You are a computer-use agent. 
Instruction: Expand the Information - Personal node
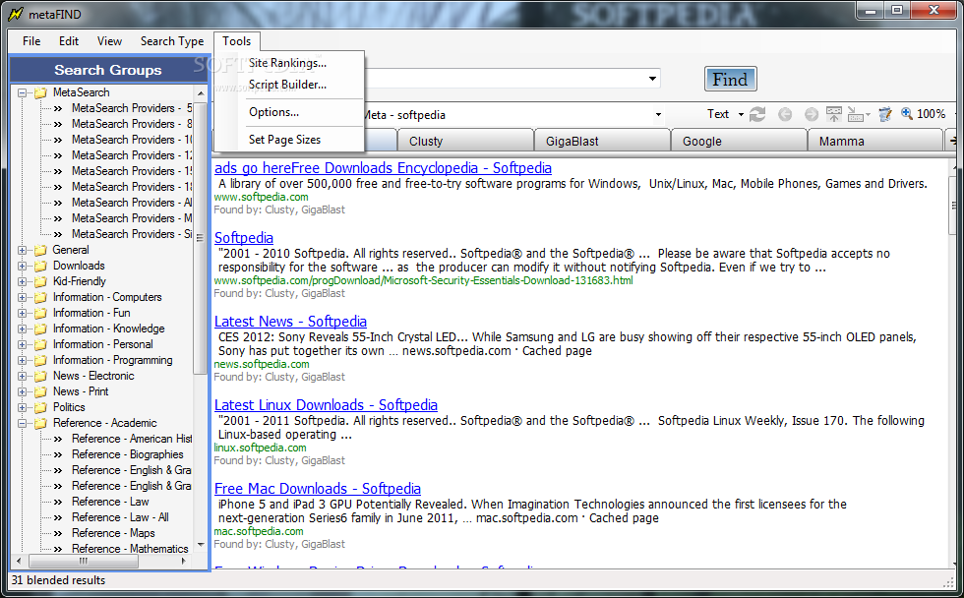[x=22, y=345]
